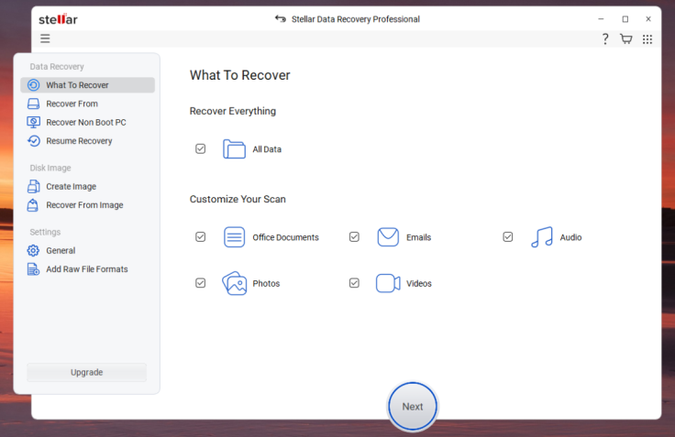Click the Emails envelope icon
The height and width of the screenshot is (437, 675).
pos(388,237)
